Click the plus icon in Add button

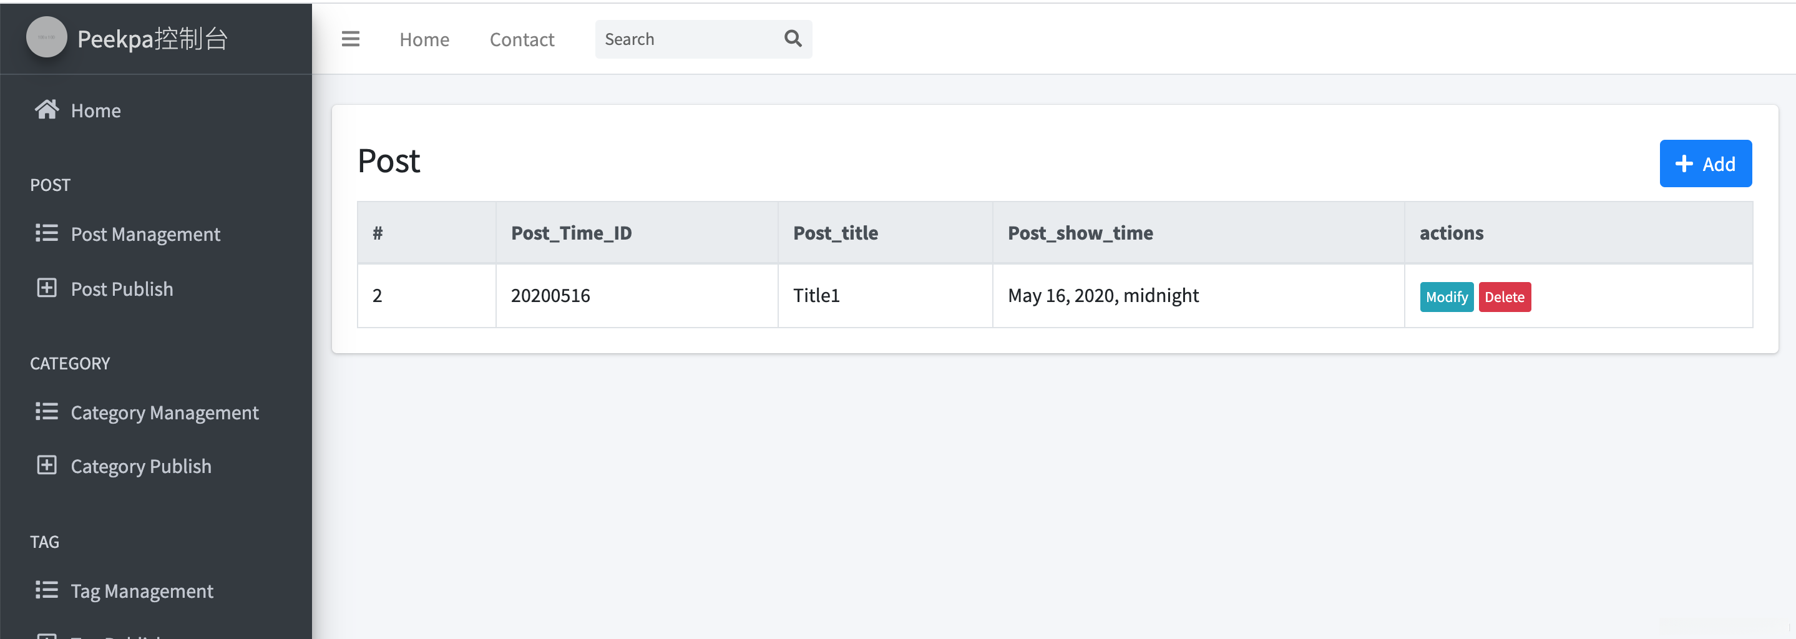pyautogui.click(x=1684, y=163)
